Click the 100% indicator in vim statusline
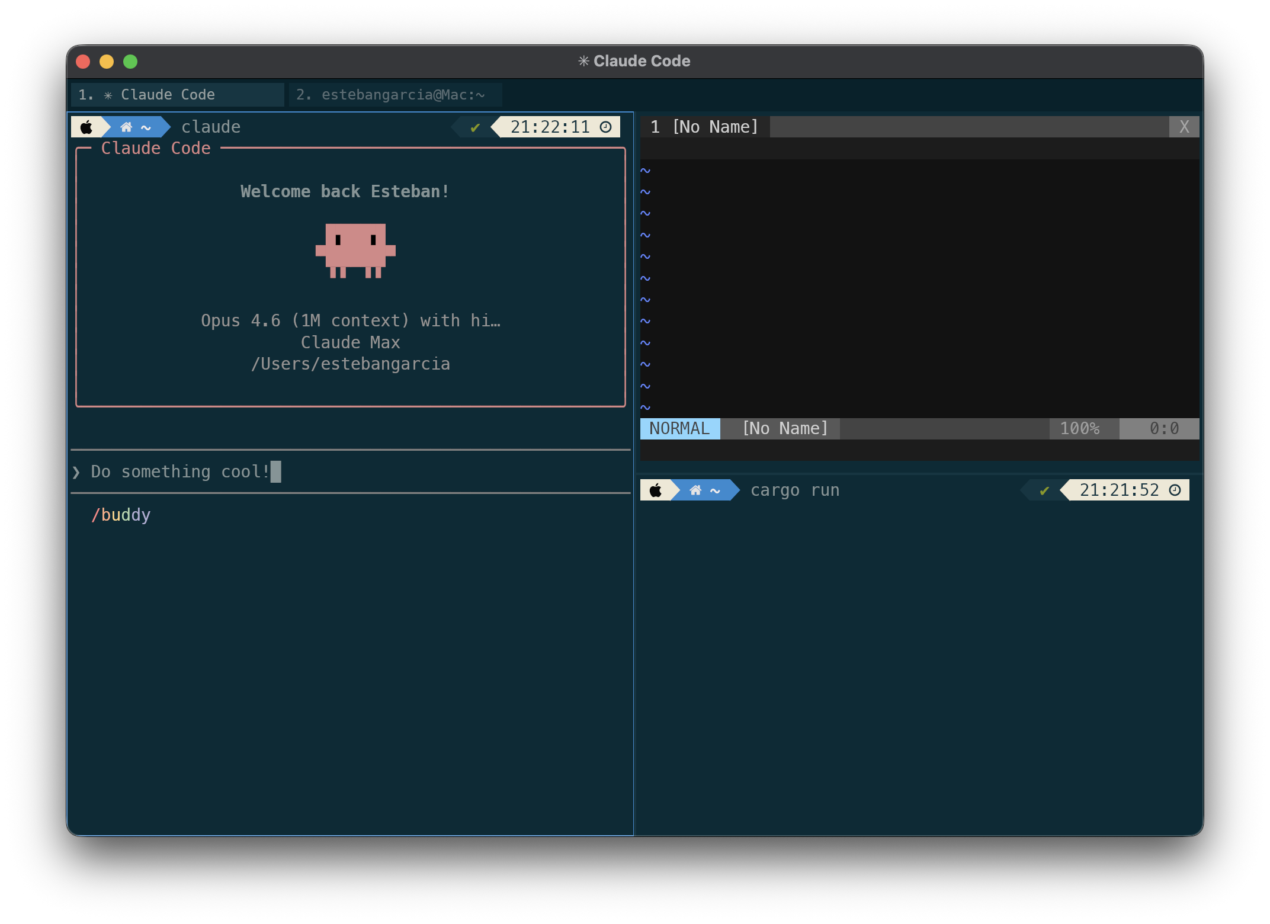Image resolution: width=1270 pixels, height=924 pixels. 1079,428
